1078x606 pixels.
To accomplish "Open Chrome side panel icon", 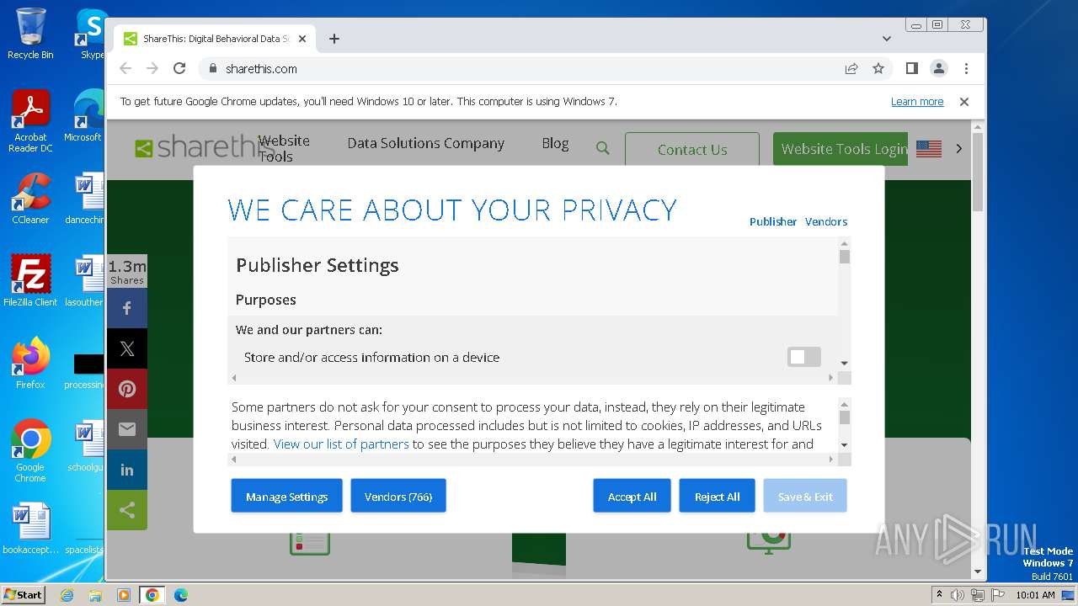I will 911,68.
